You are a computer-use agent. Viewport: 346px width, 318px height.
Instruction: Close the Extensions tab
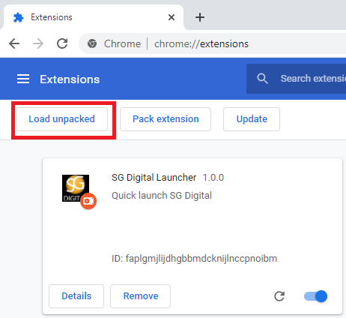click(x=172, y=17)
